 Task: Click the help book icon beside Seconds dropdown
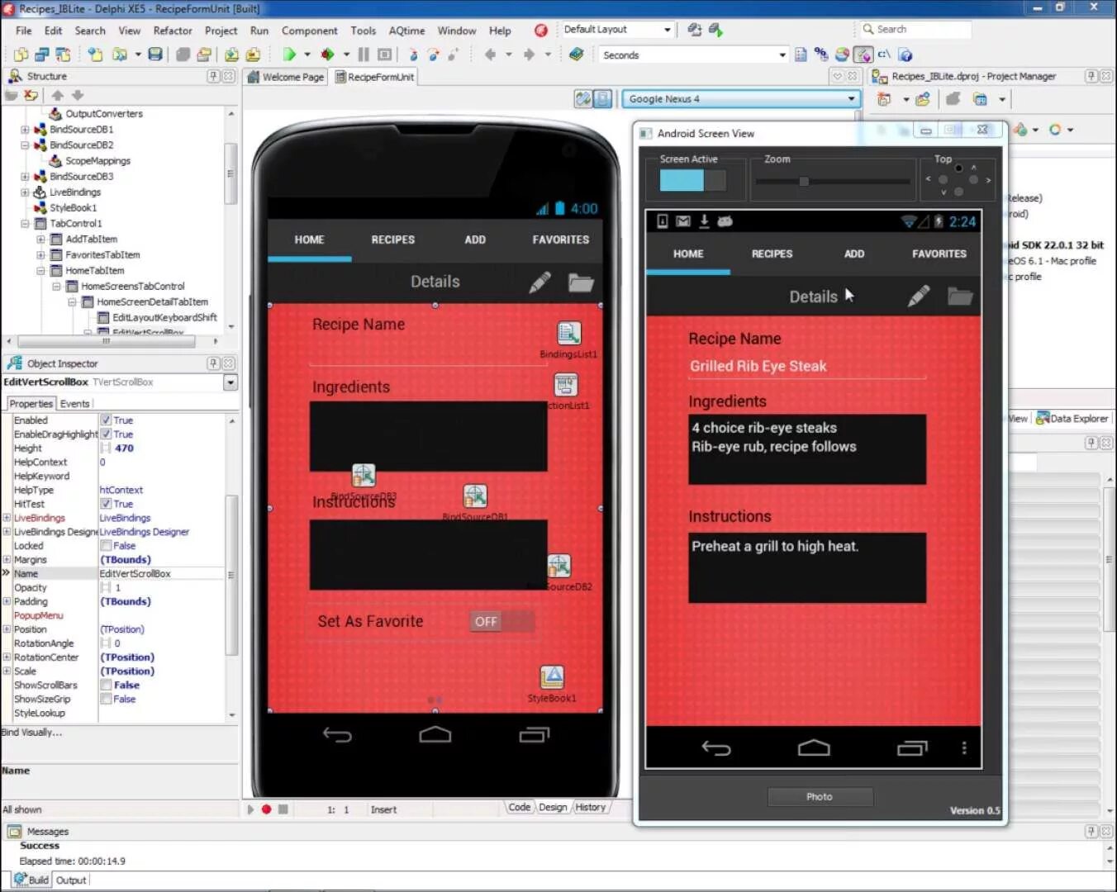[576, 55]
